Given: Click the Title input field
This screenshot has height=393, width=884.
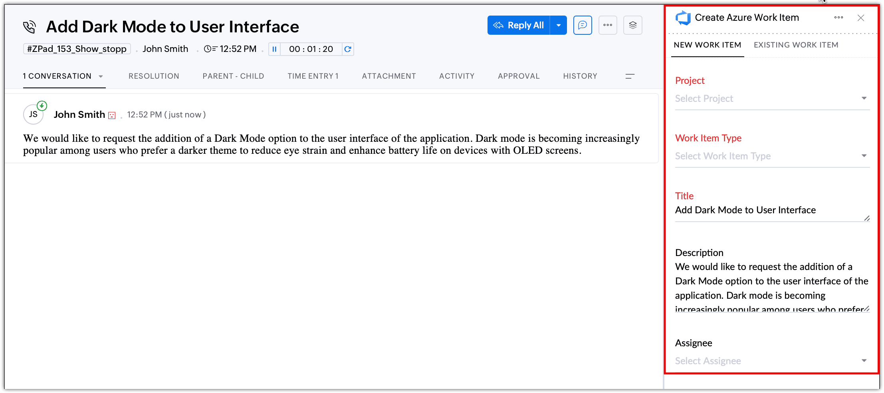Looking at the screenshot, I should [x=772, y=210].
